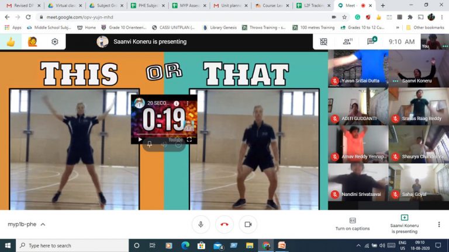Open the three-dot more options menu
The height and width of the screenshot is (252, 449).
(439, 224)
